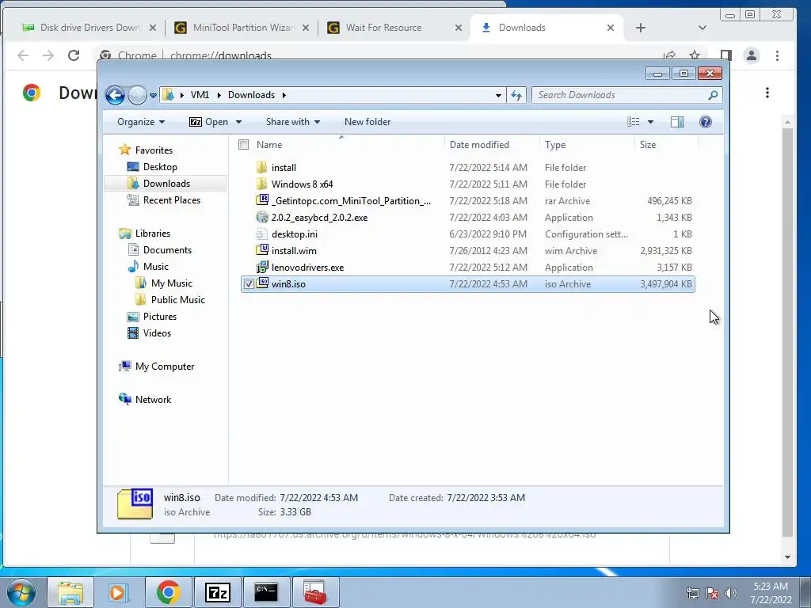This screenshot has width=811, height=608.
Task: Reload the Chrome page
Action: (74, 55)
